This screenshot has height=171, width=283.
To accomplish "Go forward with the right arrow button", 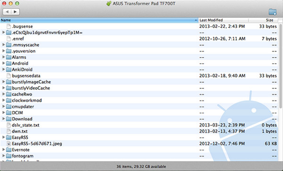I will pos(16,12).
